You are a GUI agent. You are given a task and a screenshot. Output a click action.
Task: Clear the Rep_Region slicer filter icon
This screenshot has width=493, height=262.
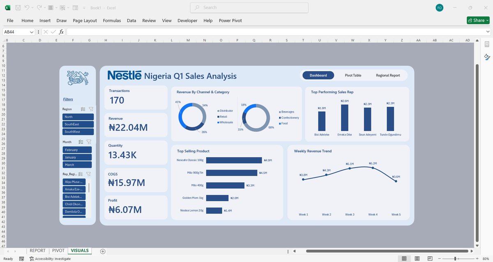click(x=88, y=174)
